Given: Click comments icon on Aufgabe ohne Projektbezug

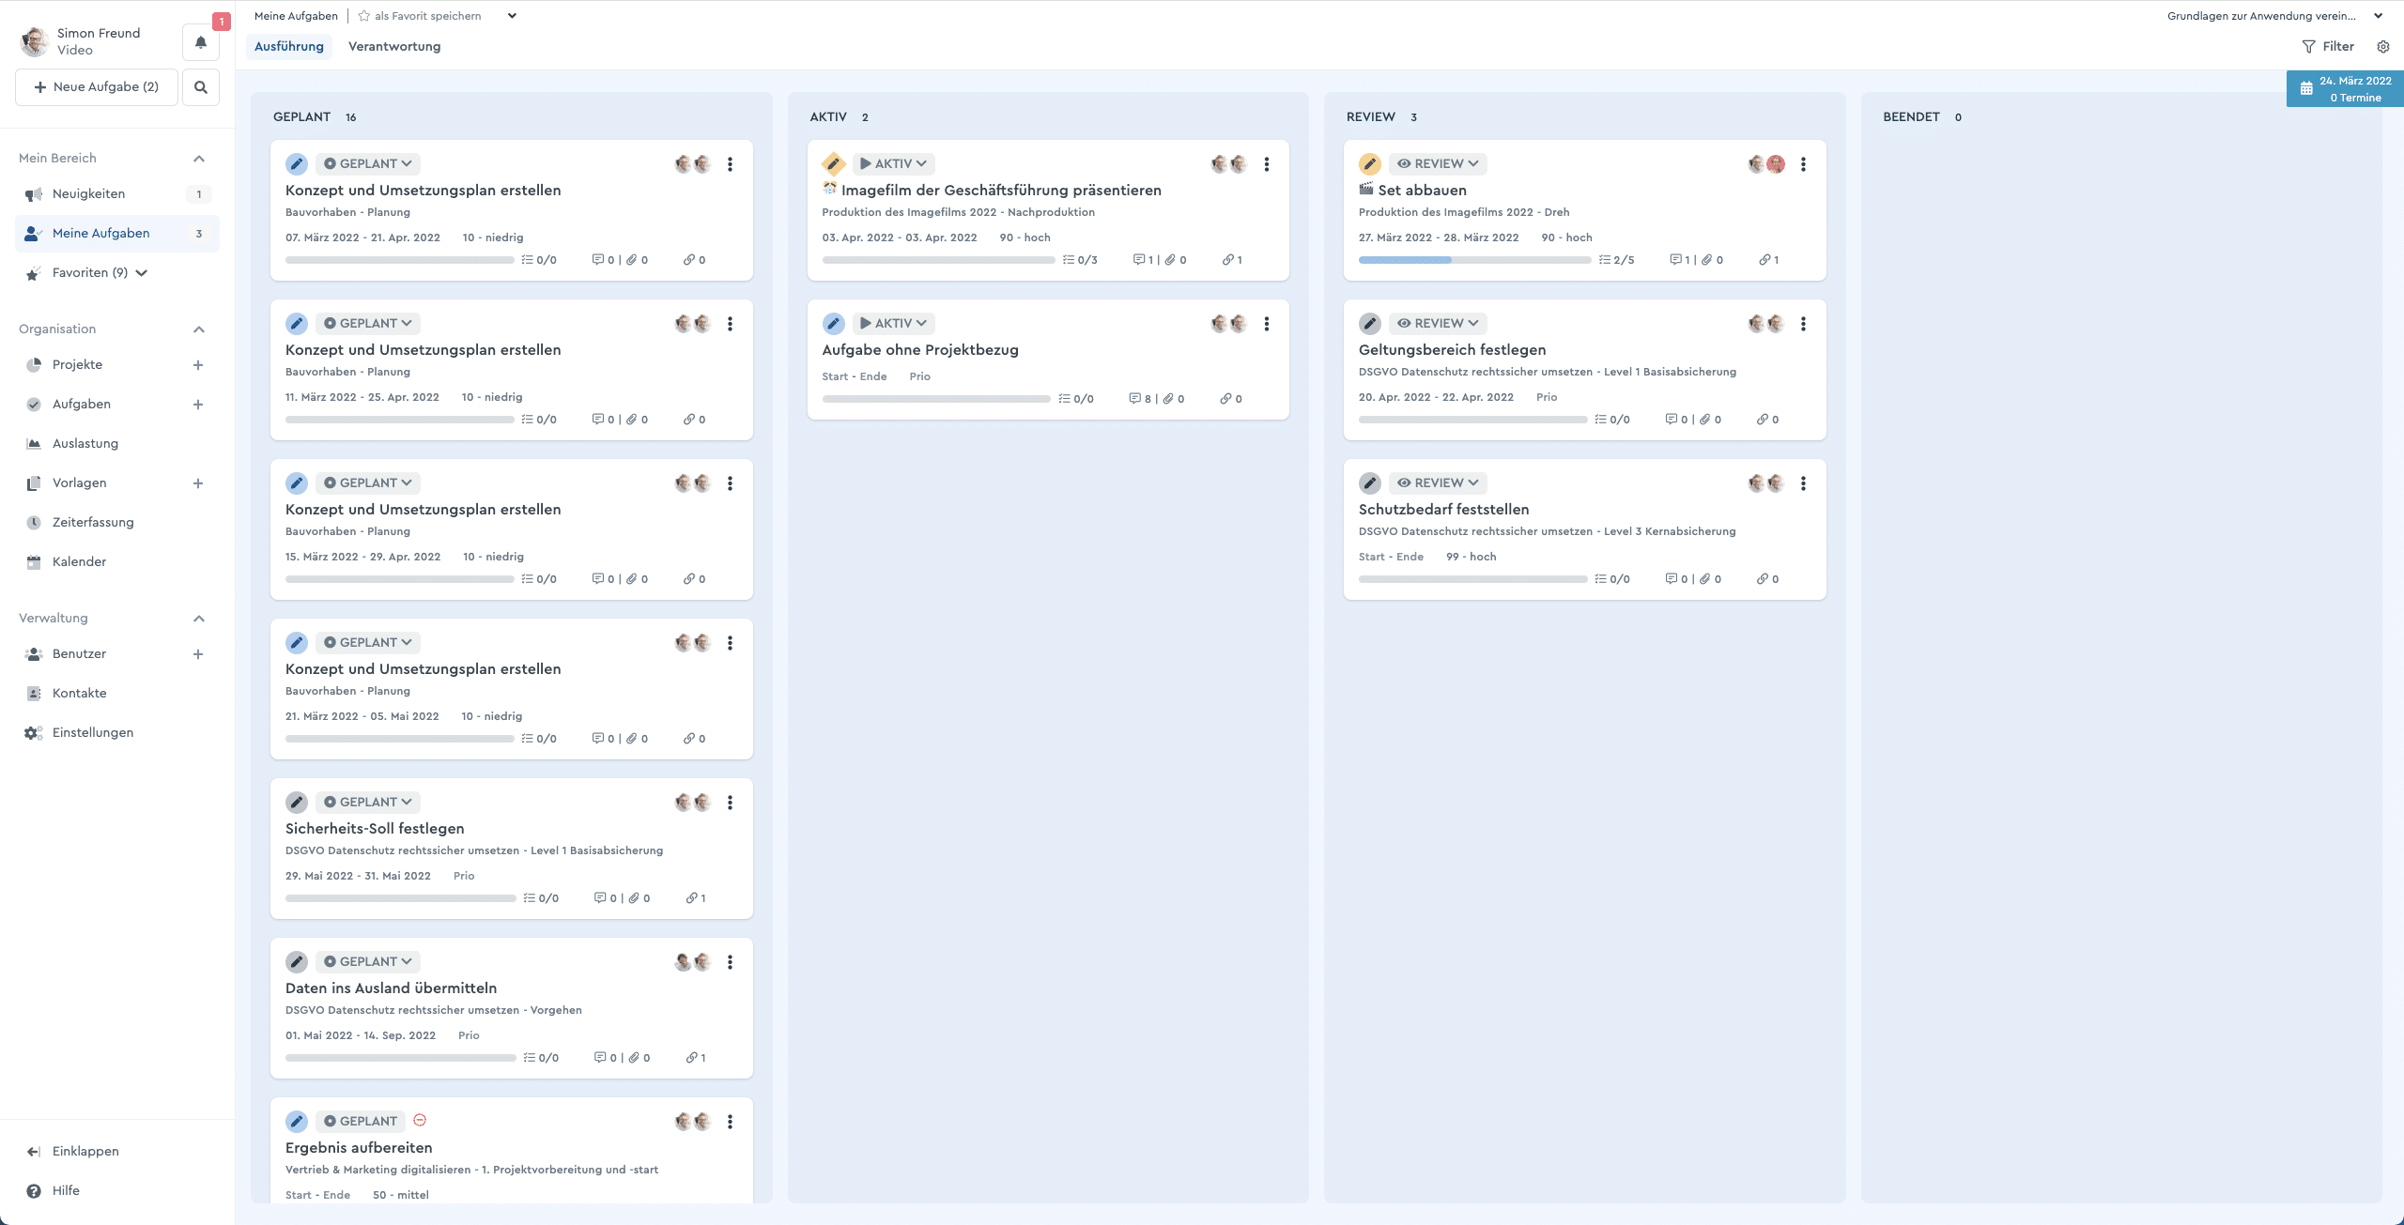Looking at the screenshot, I should (1134, 399).
